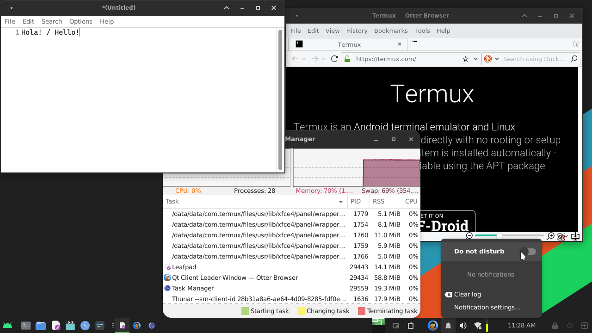Screen dimensions: 592x333
Task: Open the Bookmarks menu in Otter Browser
Action: tap(391, 31)
